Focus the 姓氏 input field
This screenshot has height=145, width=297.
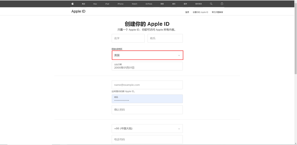pos(165,38)
